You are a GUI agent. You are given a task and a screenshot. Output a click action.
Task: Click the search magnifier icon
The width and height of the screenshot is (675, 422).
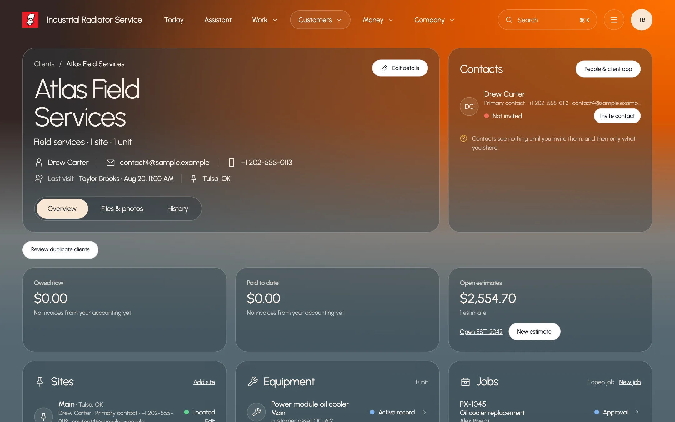(509, 20)
